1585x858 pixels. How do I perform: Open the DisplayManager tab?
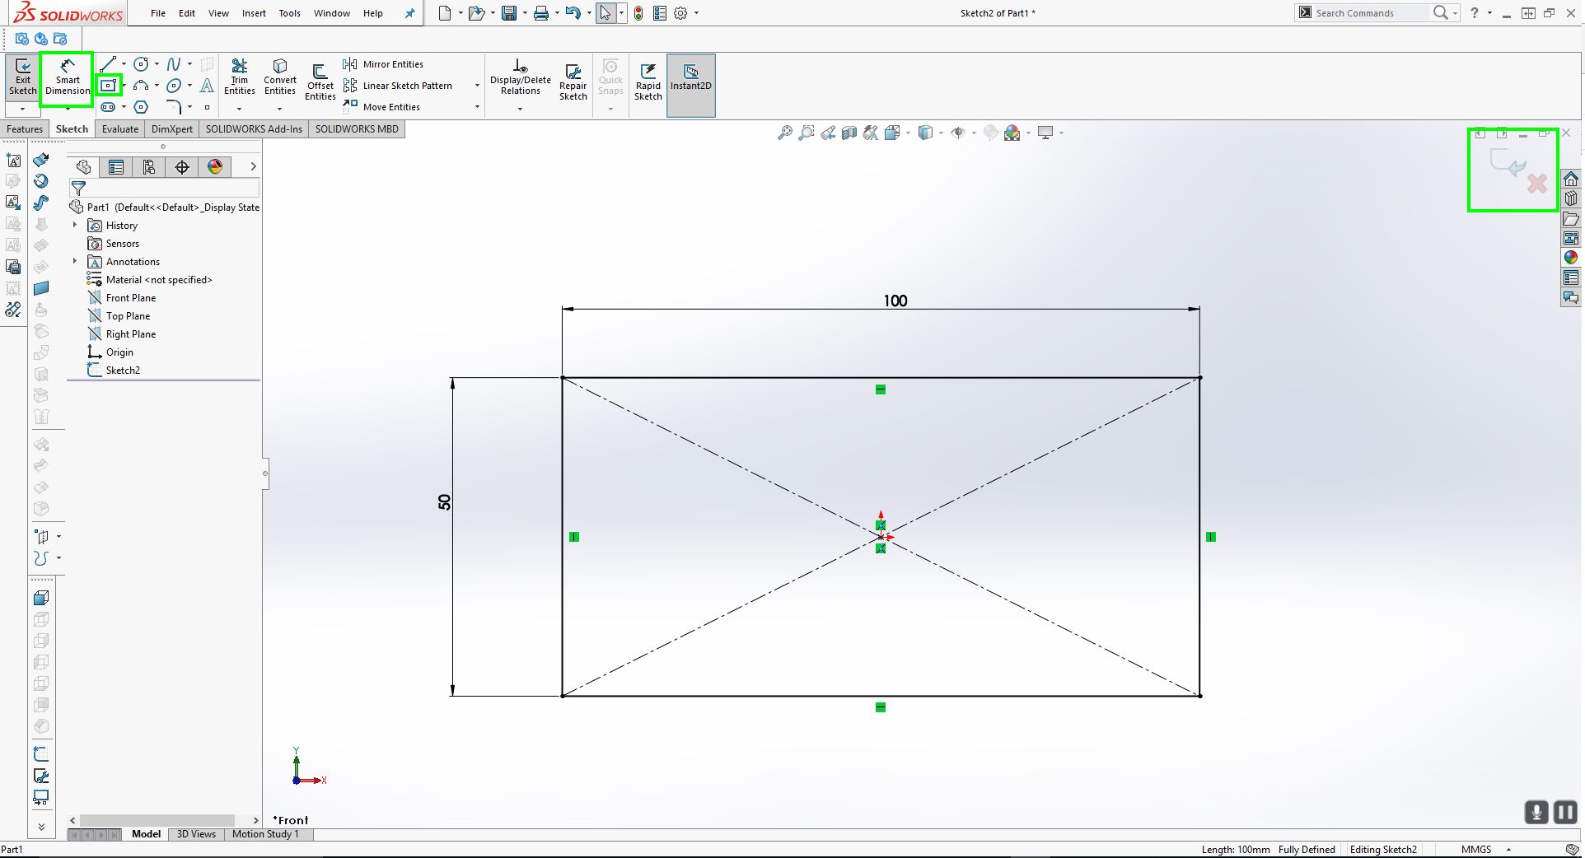pos(215,167)
